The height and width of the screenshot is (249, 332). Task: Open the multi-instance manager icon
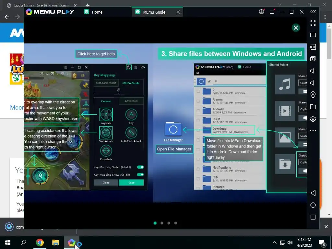313,59
